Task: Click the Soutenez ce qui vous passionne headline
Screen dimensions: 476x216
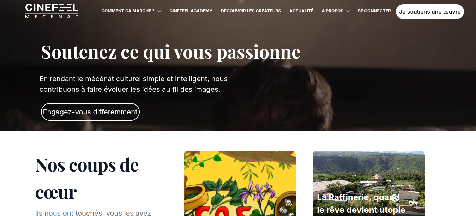Action: coord(170,52)
